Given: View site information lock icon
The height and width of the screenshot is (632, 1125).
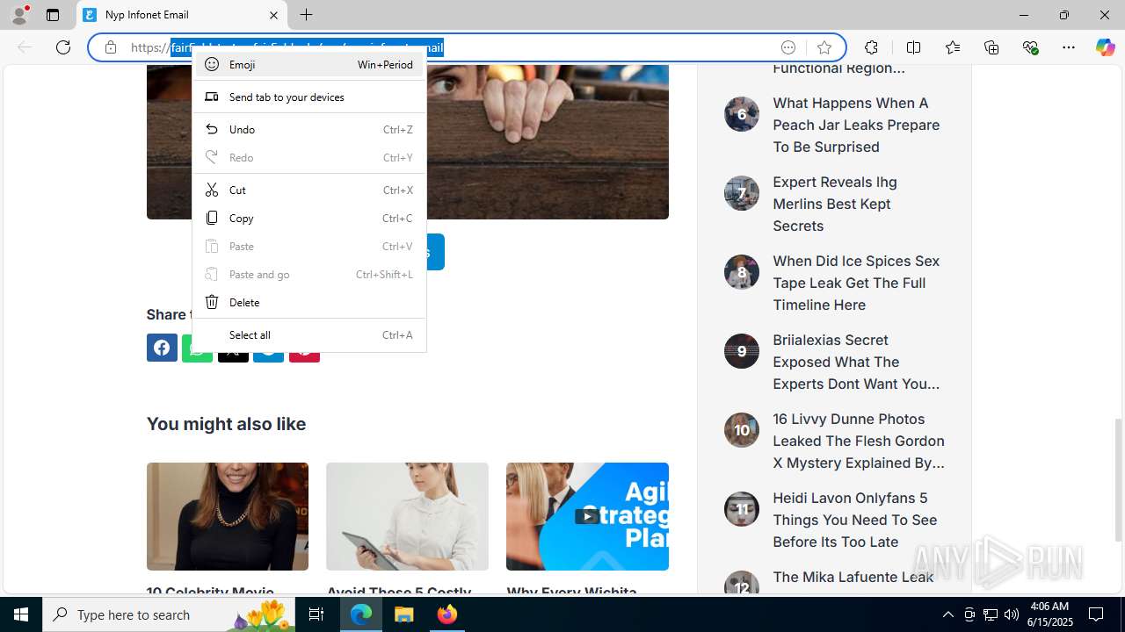Looking at the screenshot, I should pyautogui.click(x=111, y=47).
